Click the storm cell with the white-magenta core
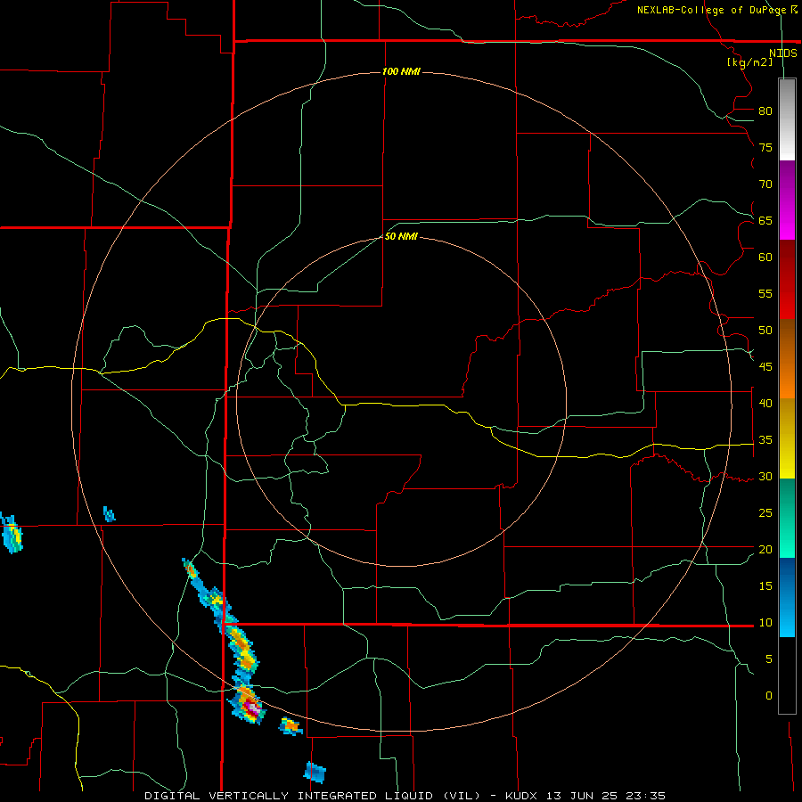This screenshot has height=802, width=802. pyautogui.click(x=247, y=705)
